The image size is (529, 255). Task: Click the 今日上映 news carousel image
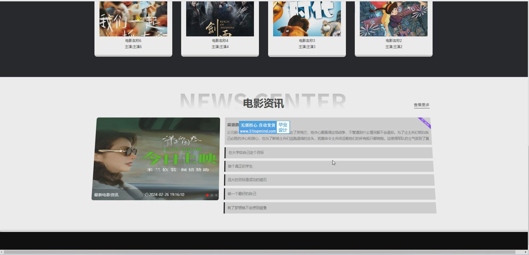(x=156, y=159)
